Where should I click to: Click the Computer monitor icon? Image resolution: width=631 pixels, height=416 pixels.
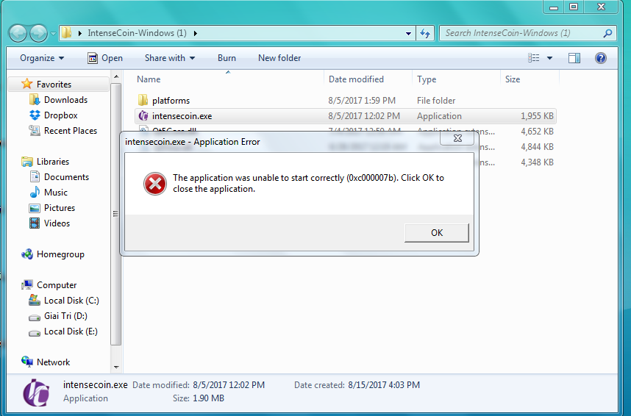click(27, 285)
